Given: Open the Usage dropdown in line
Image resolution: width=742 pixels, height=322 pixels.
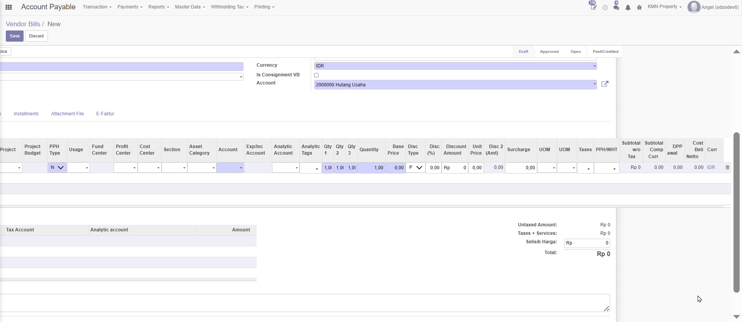Looking at the screenshot, I should 78,168.
